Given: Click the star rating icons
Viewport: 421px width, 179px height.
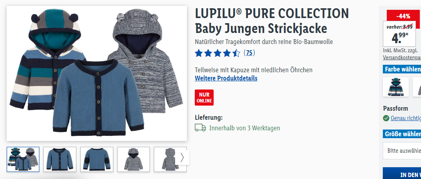Looking at the screenshot, I should 218,53.
